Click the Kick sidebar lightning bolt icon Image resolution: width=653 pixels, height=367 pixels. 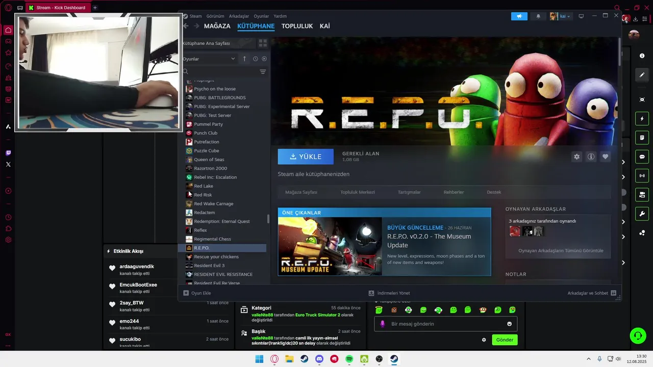coord(642,119)
